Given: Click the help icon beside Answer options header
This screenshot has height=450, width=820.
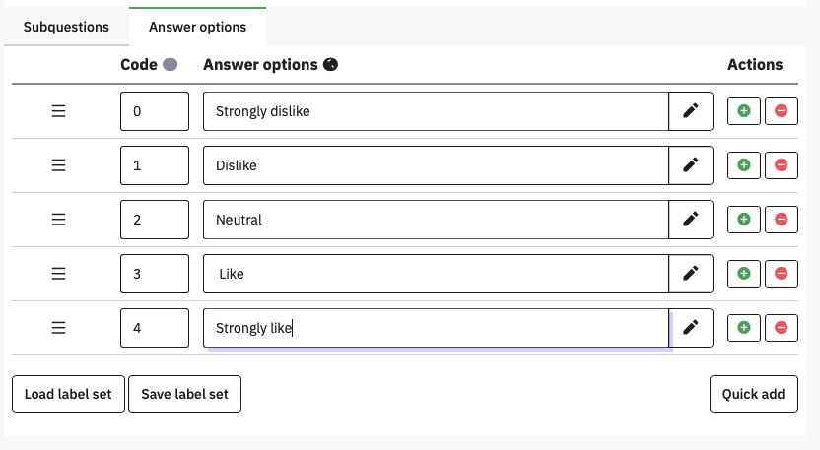Looking at the screenshot, I should click(331, 65).
